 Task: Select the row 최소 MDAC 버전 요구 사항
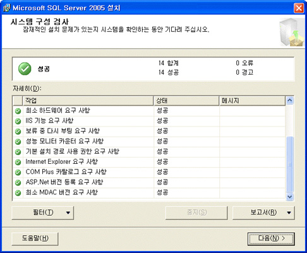point(149,192)
